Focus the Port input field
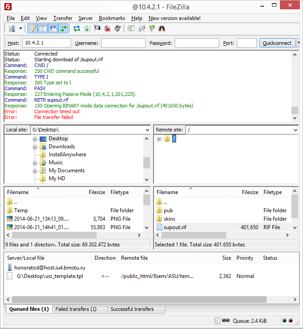 tap(247, 43)
